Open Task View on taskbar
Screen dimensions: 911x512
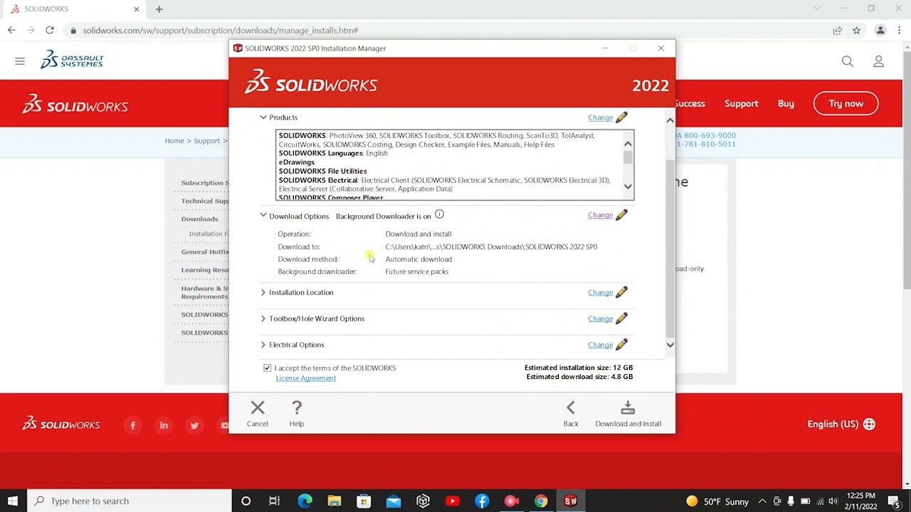(x=274, y=501)
